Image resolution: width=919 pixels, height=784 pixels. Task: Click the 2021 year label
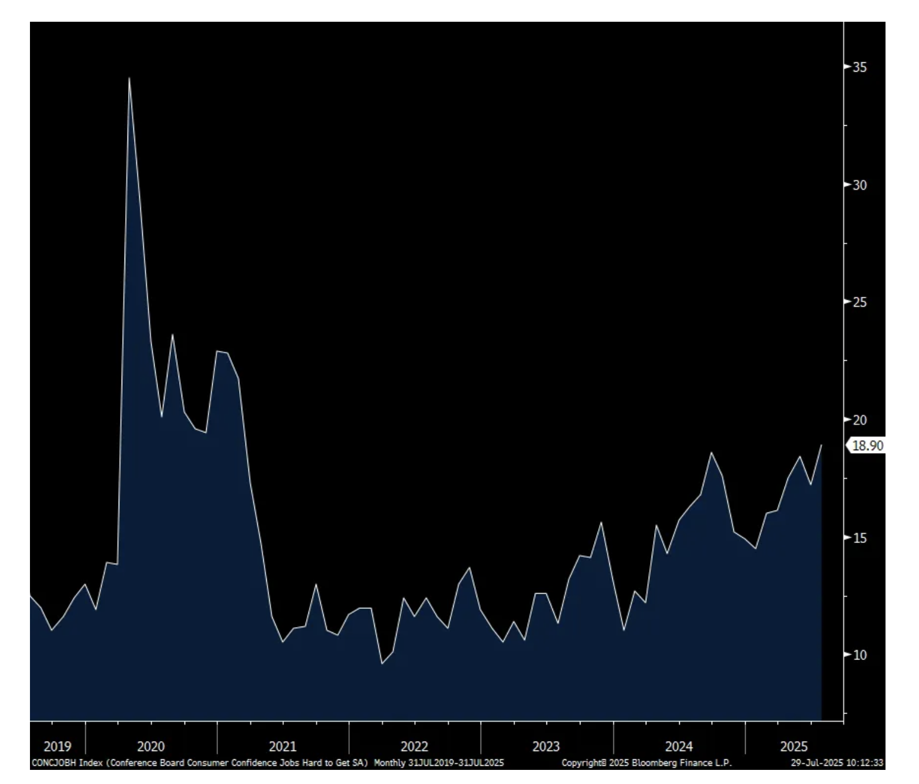click(x=283, y=746)
